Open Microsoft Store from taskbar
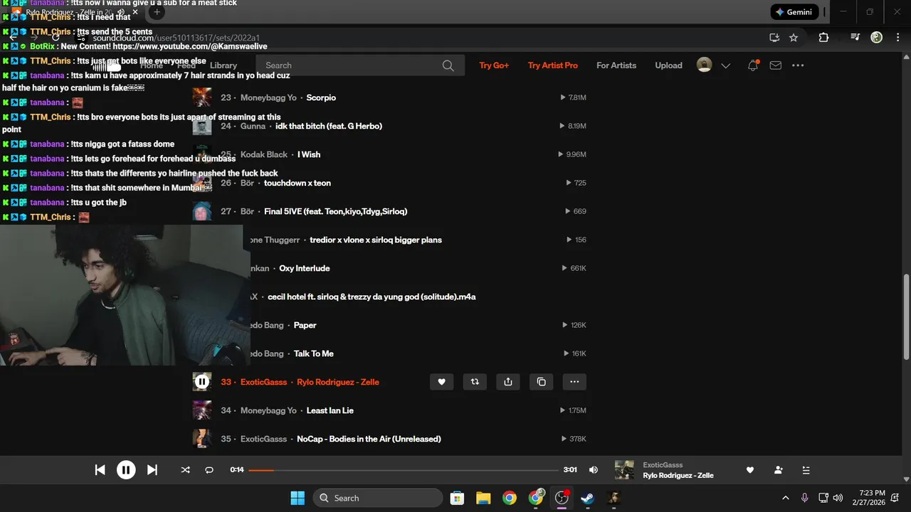The image size is (911, 512). 457,498
